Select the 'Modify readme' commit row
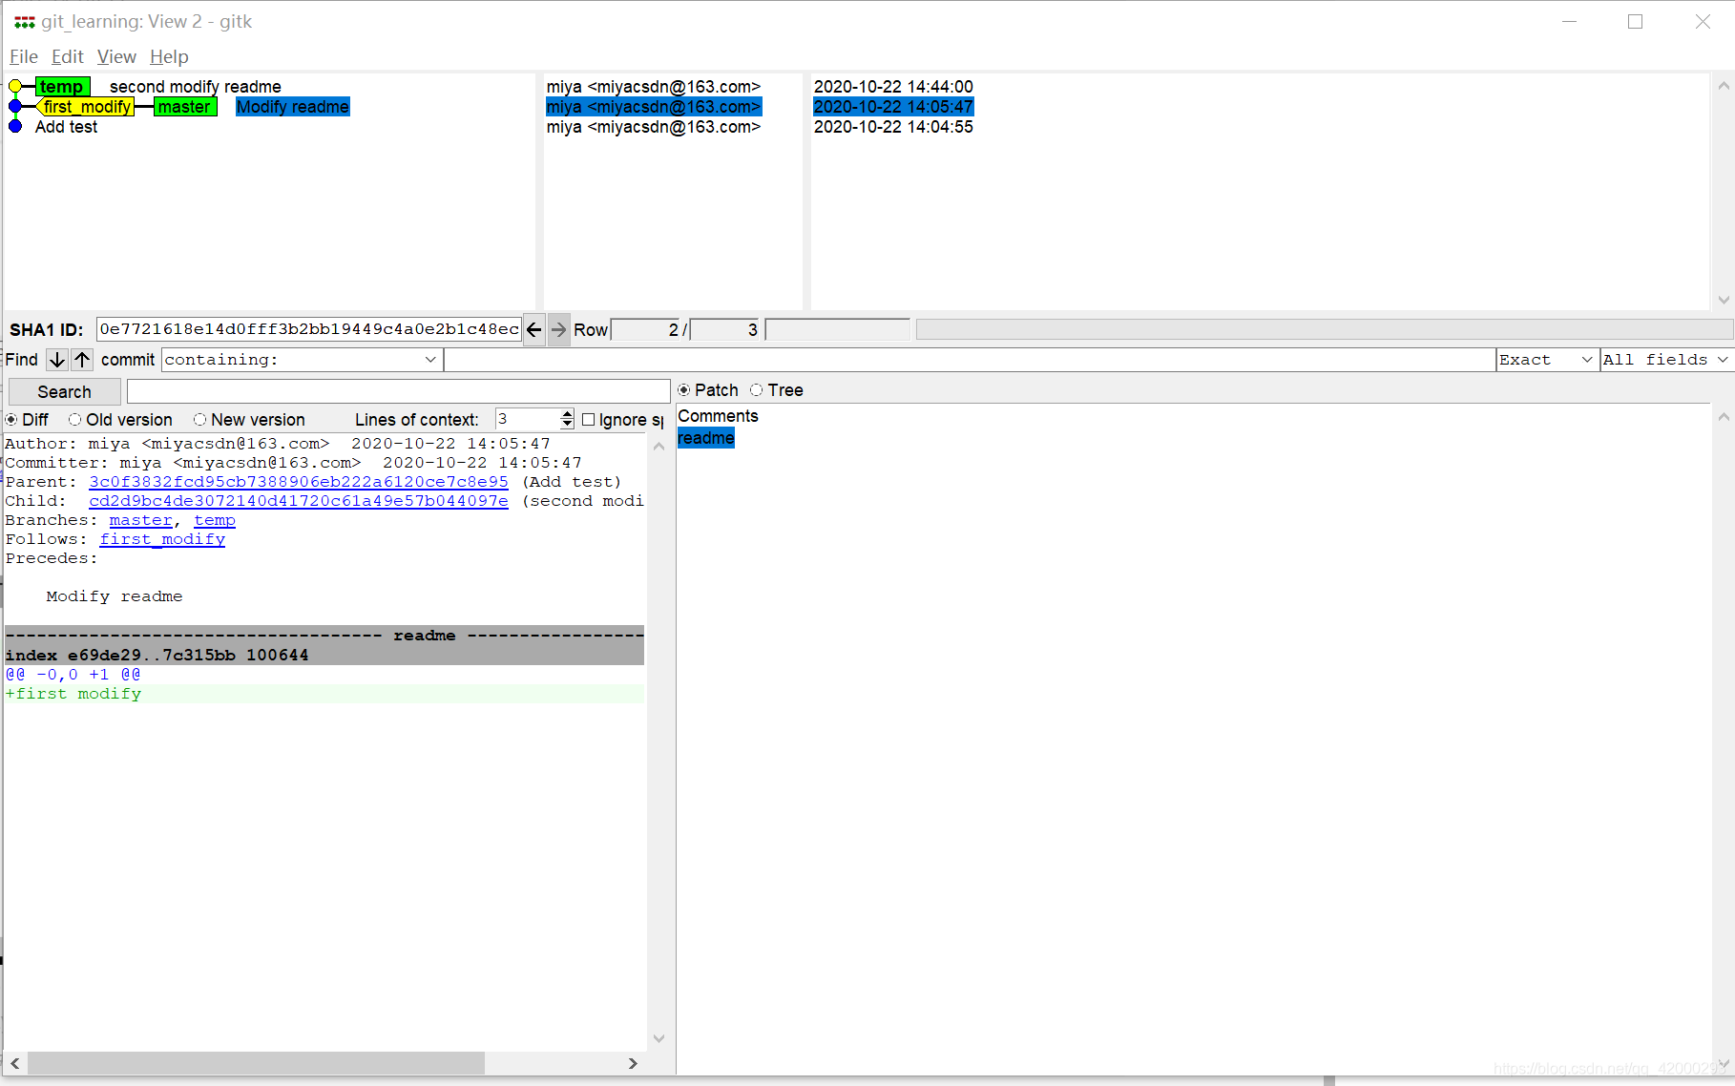The image size is (1735, 1086). (293, 107)
